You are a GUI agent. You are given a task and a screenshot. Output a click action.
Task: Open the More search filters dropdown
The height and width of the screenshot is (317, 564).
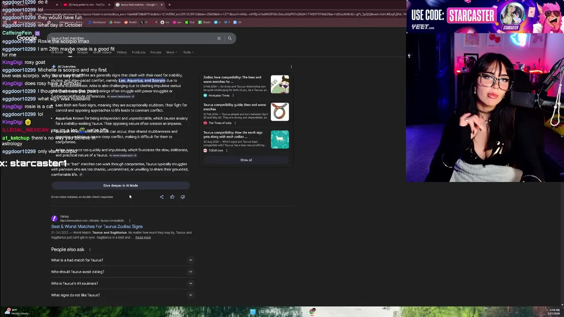(x=171, y=52)
